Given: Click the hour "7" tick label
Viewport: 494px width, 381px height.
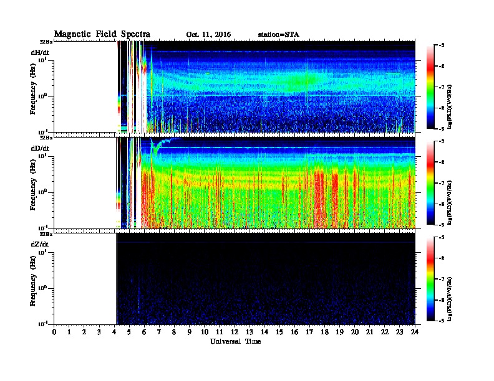Looking at the screenshot, I should (160, 332).
